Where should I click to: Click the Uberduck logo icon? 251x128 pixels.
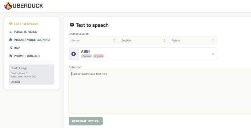pyautogui.click(x=8, y=6)
